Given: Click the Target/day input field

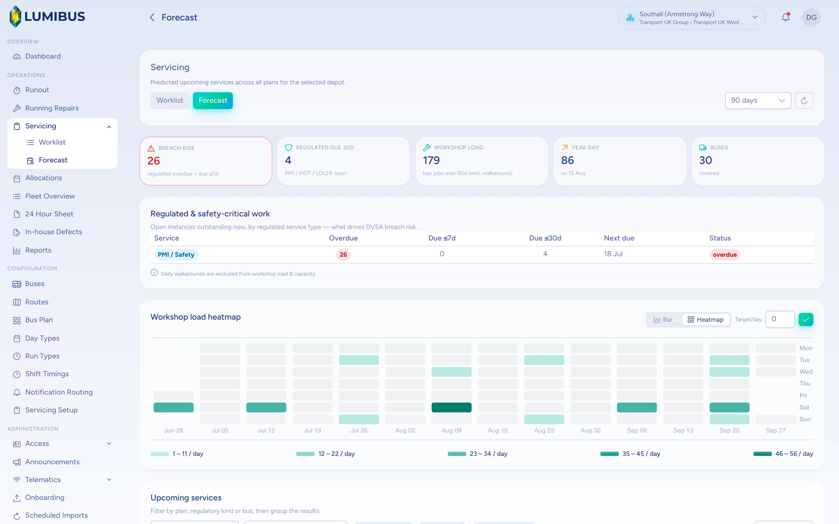Looking at the screenshot, I should (x=780, y=319).
